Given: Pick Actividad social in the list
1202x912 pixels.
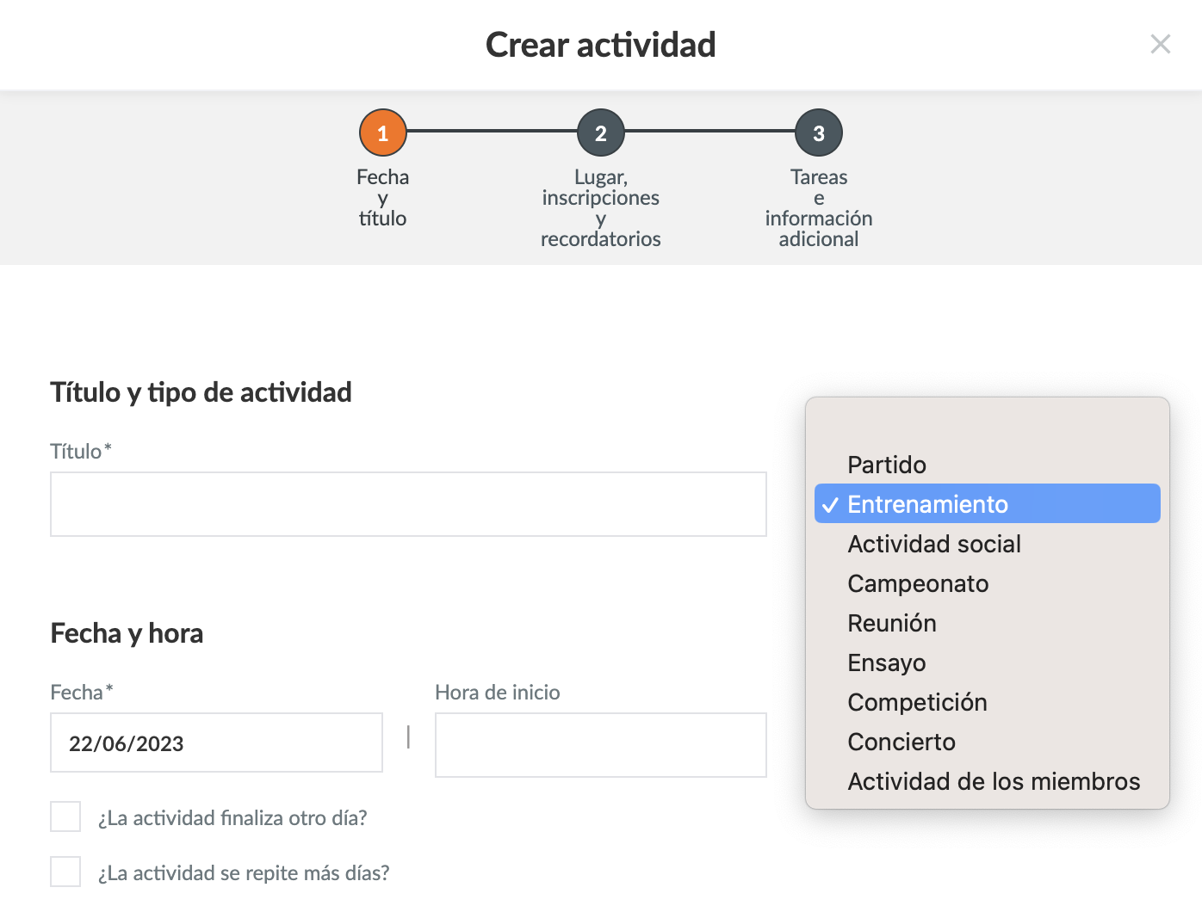Looking at the screenshot, I should pyautogui.click(x=934, y=544).
